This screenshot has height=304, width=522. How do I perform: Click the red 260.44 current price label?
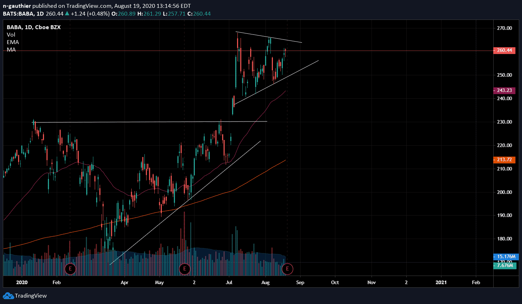pyautogui.click(x=504, y=50)
